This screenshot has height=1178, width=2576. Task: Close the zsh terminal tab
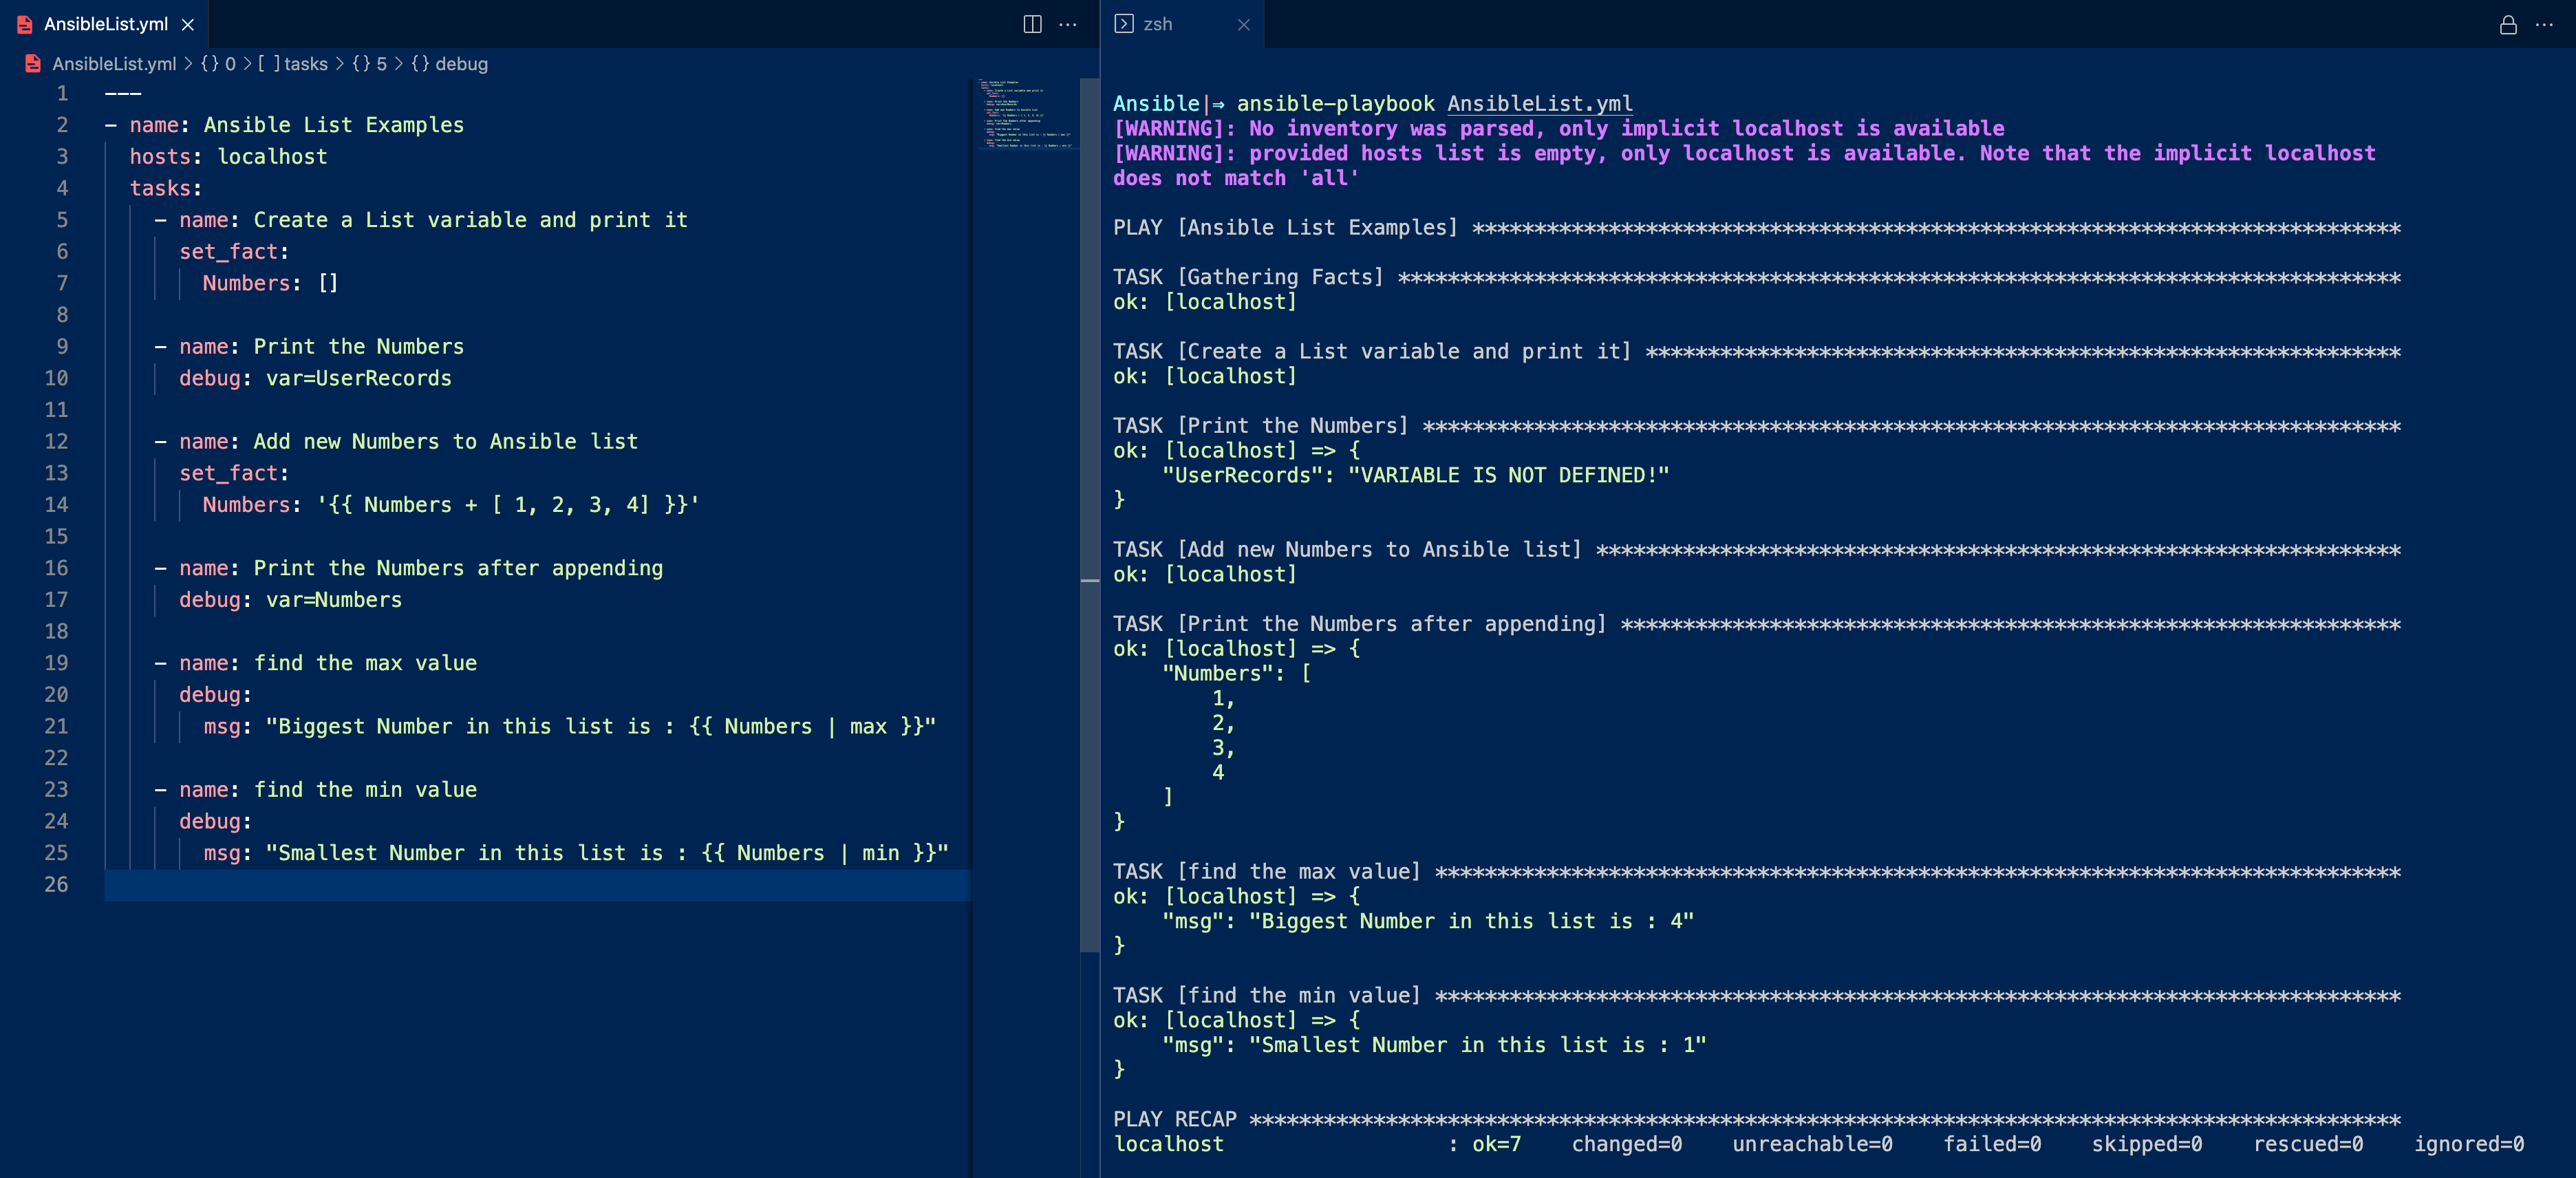[1245, 25]
